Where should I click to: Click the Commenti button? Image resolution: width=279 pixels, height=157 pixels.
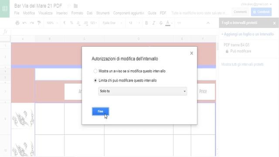click(240, 12)
